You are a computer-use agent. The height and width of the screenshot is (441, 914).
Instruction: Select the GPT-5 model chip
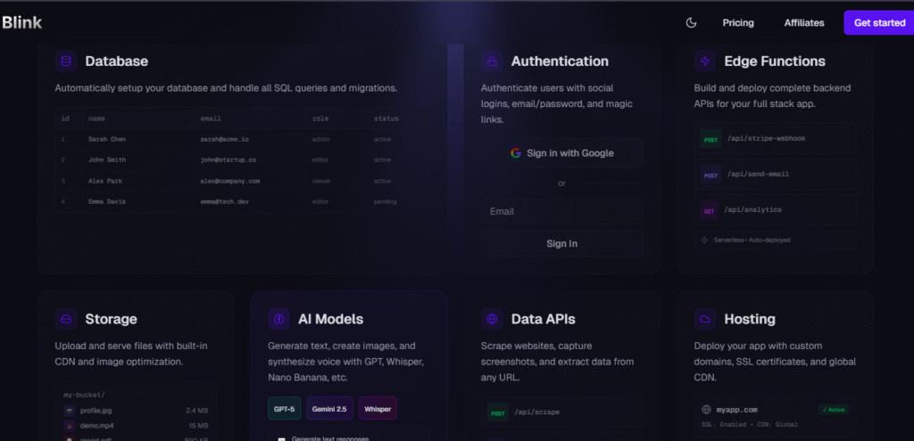pyautogui.click(x=284, y=409)
